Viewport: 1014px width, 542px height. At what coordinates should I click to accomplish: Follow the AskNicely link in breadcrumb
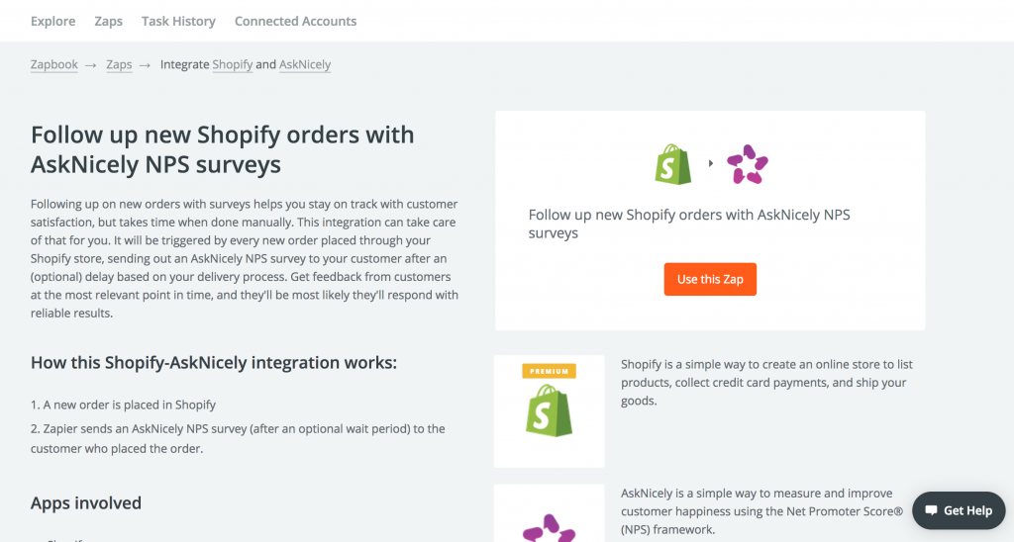[305, 64]
